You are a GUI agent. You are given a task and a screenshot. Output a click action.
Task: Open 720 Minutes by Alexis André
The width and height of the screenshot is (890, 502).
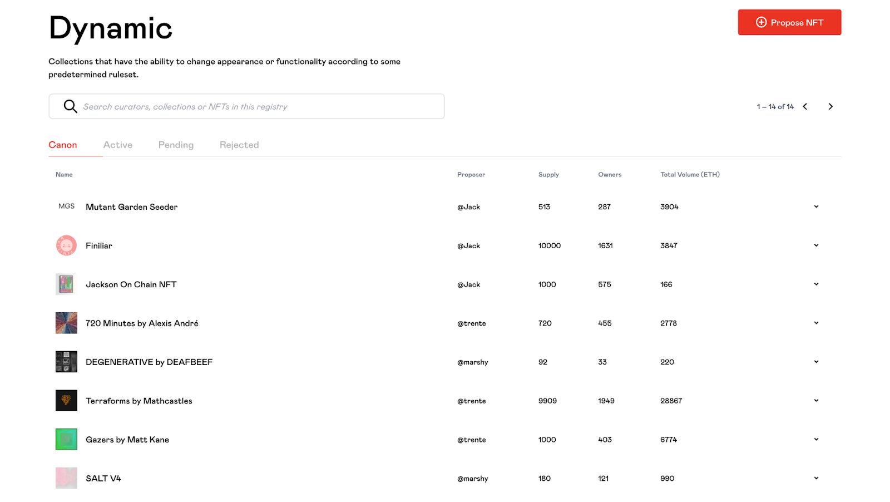coord(142,323)
